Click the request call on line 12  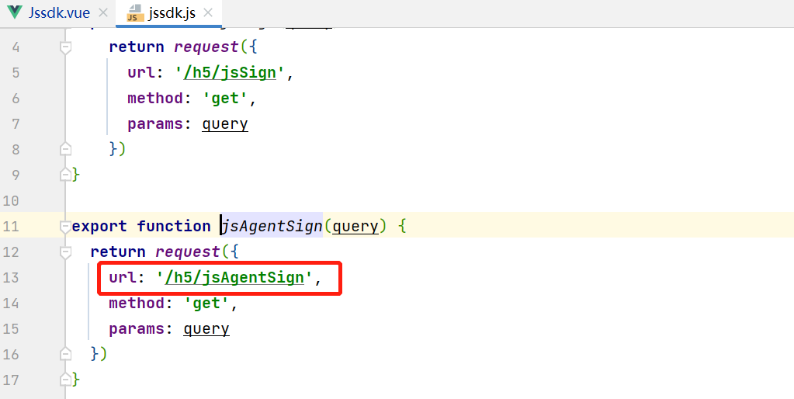pos(187,252)
